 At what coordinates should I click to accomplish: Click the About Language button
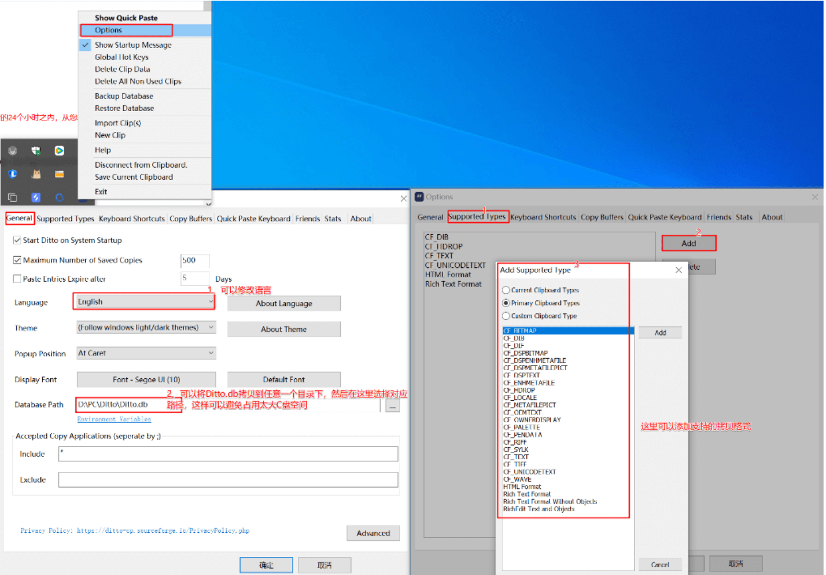coord(284,304)
